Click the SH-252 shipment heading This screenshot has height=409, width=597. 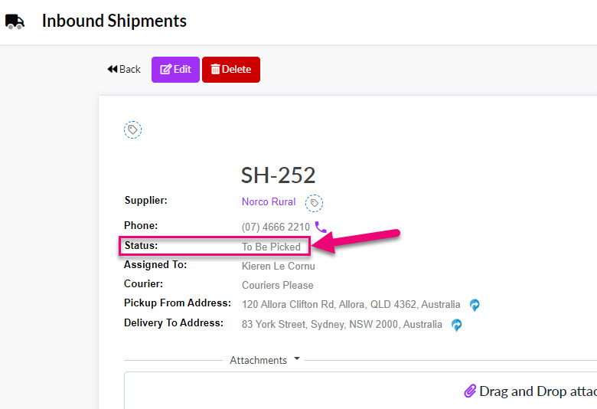pyautogui.click(x=279, y=175)
